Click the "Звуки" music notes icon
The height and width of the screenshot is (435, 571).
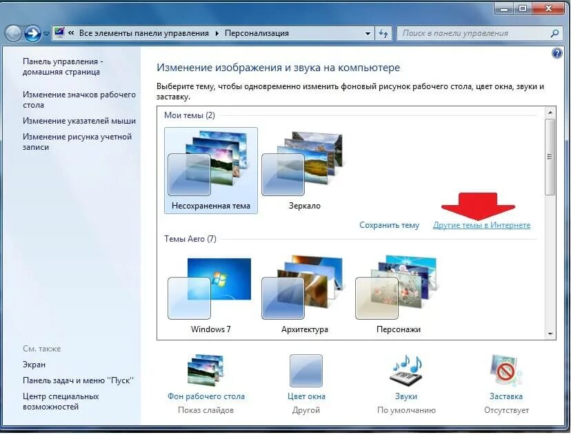point(406,370)
